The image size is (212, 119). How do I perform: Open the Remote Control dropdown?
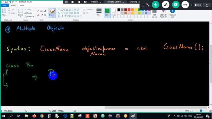(116, 2)
